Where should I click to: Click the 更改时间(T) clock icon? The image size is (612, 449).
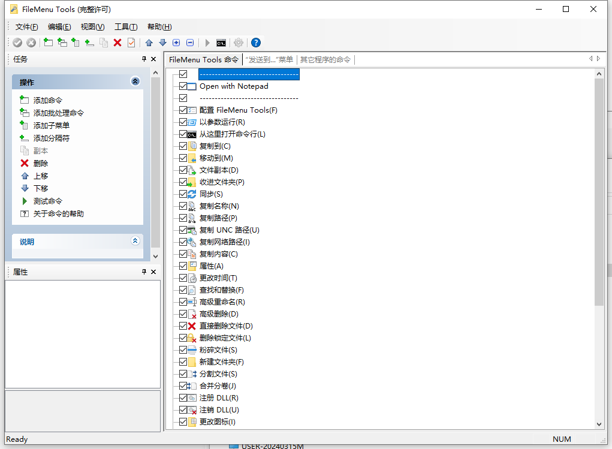pyautogui.click(x=192, y=278)
